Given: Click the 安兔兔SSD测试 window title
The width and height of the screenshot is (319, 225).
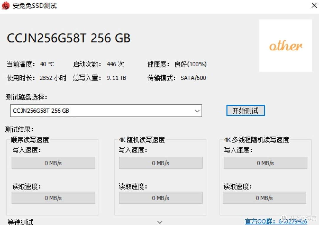Looking at the screenshot, I should (x=35, y=6).
